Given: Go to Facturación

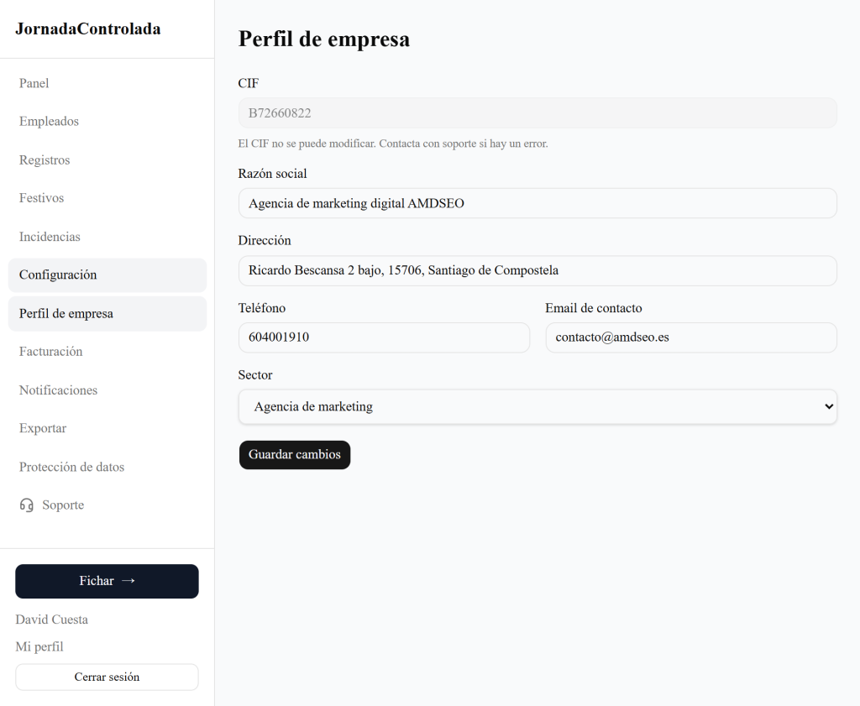Looking at the screenshot, I should (51, 352).
